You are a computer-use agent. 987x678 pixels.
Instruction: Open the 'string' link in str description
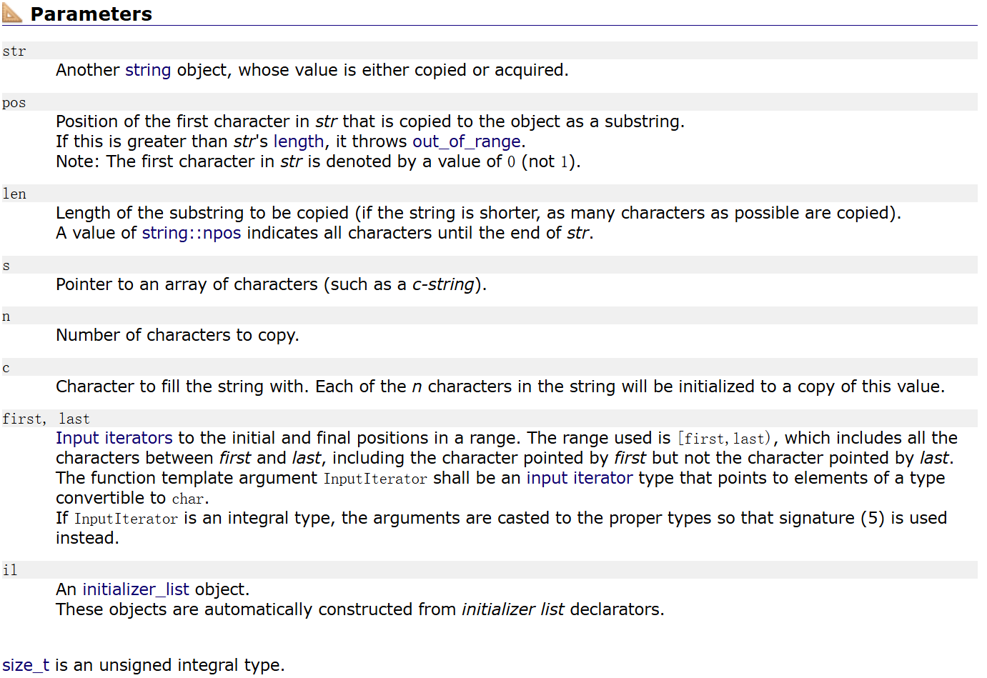click(148, 70)
